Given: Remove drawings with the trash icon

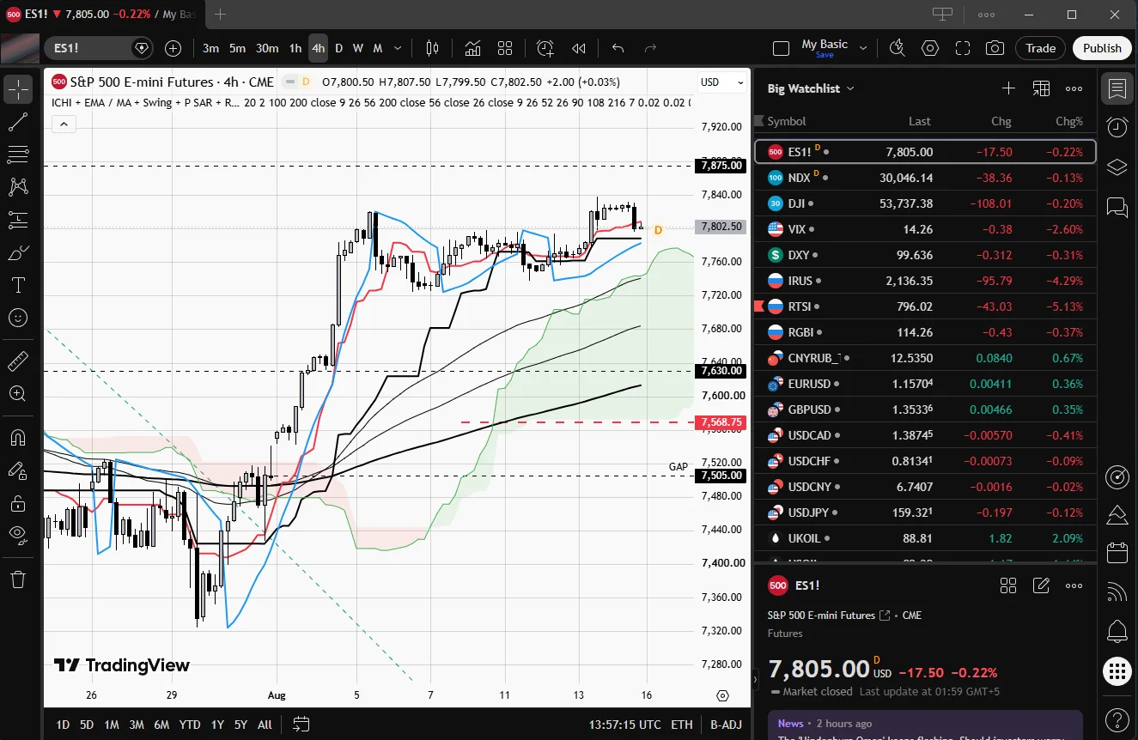Looking at the screenshot, I should 18,579.
